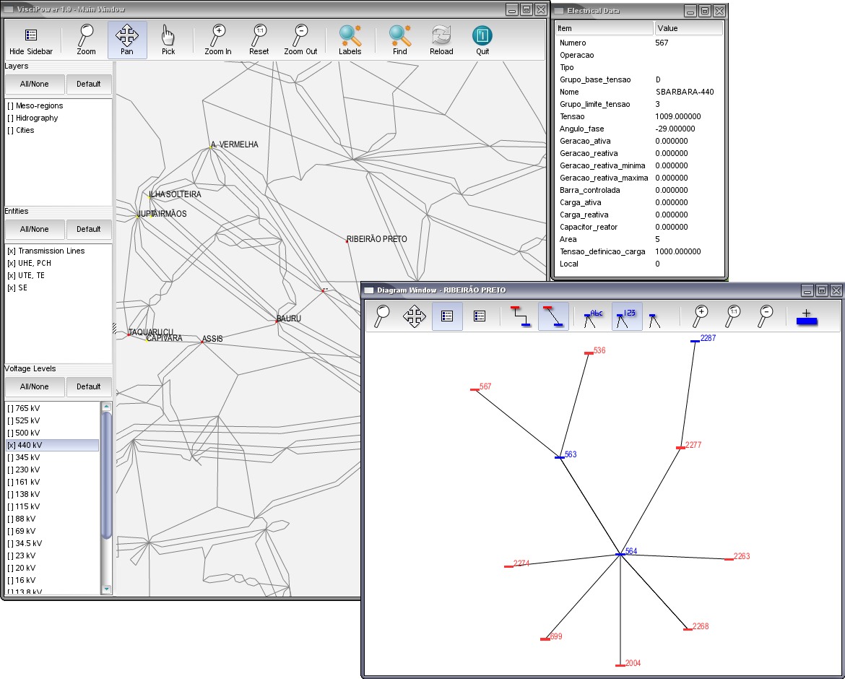Choose straight diagonal-line connection style in Diagram toolbar
Screen dimensions: 845x679
[x=553, y=316]
